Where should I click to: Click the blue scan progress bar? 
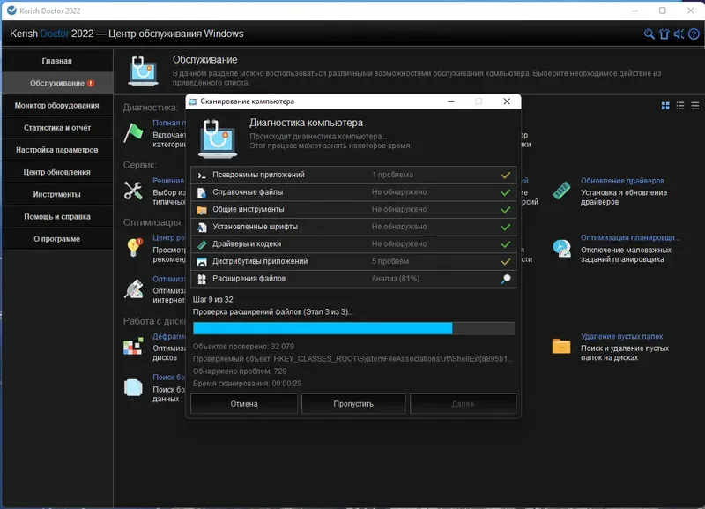tap(353, 328)
